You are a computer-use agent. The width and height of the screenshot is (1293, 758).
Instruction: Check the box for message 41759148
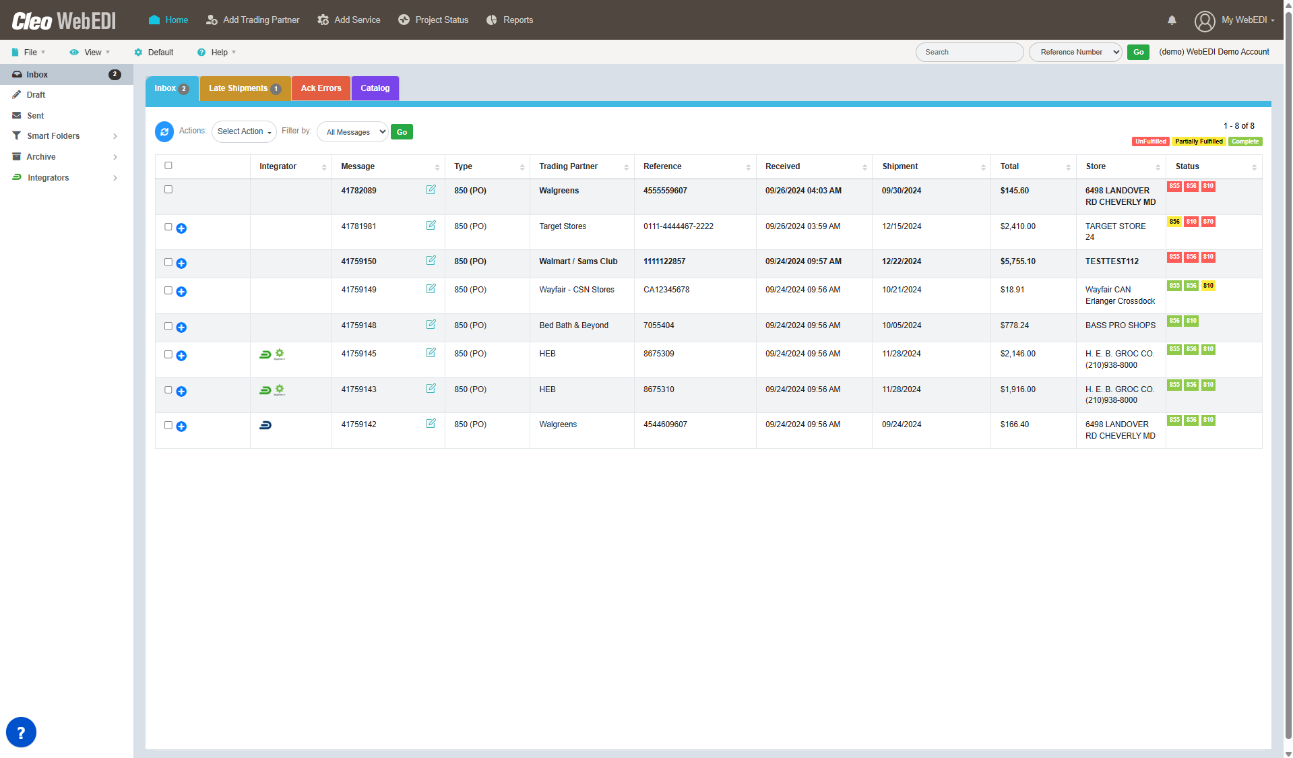[168, 326]
